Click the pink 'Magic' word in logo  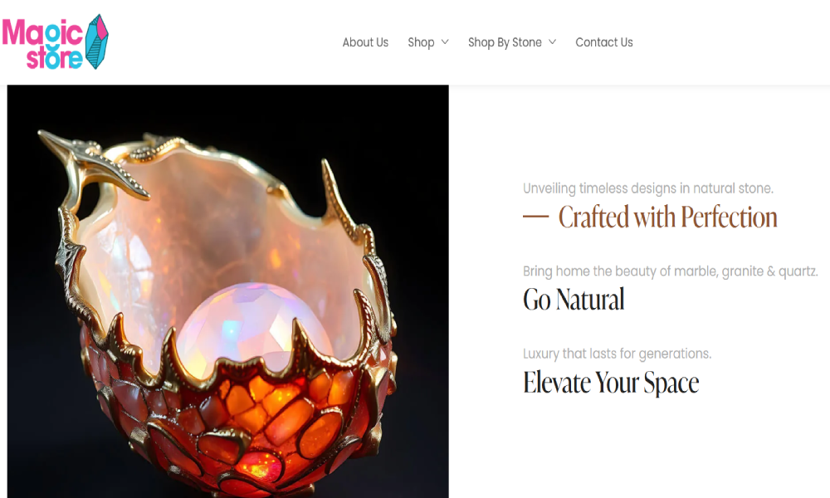tap(43, 33)
